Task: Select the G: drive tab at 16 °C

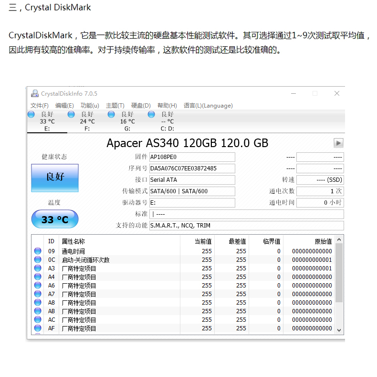Action: coord(127,121)
